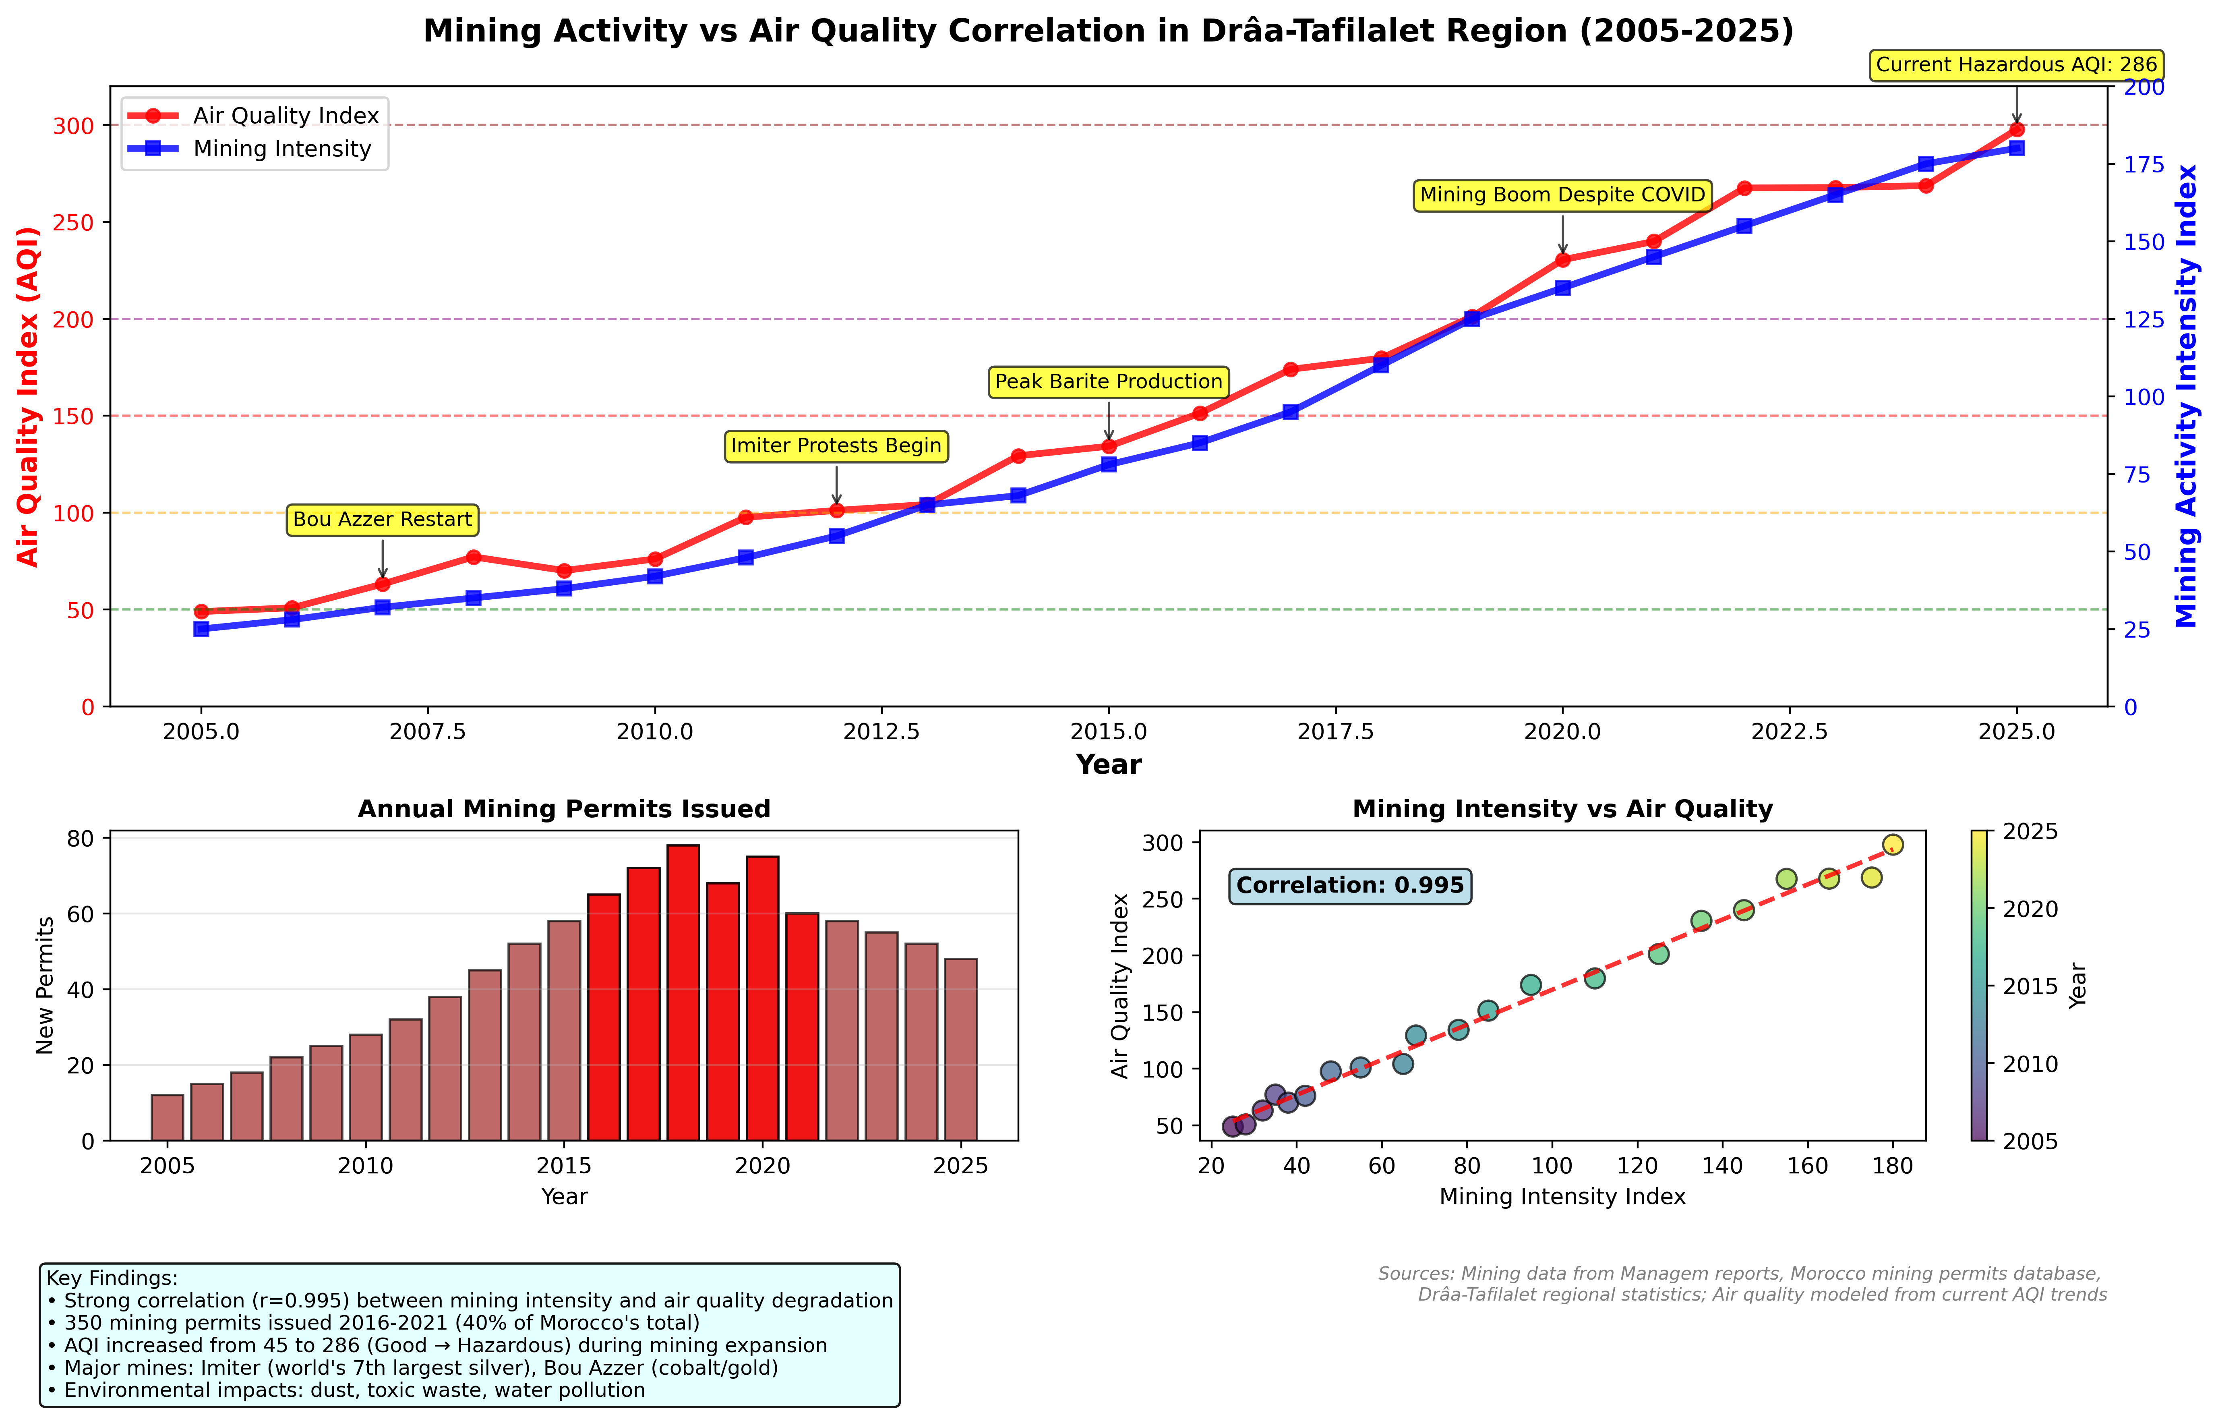Image resolution: width=2218 pixels, height=1417 pixels.
Task: Click the yellow topmost scatter point
Action: coord(1893,845)
